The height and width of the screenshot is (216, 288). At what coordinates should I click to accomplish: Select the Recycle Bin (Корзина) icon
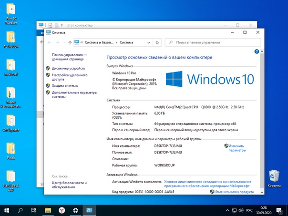(274, 178)
